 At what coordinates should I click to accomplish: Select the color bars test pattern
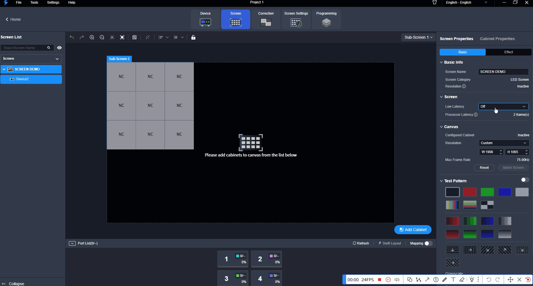click(453, 205)
